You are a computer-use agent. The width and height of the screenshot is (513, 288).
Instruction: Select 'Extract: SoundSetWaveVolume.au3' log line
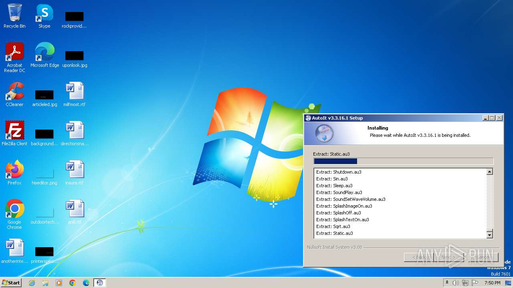351,199
